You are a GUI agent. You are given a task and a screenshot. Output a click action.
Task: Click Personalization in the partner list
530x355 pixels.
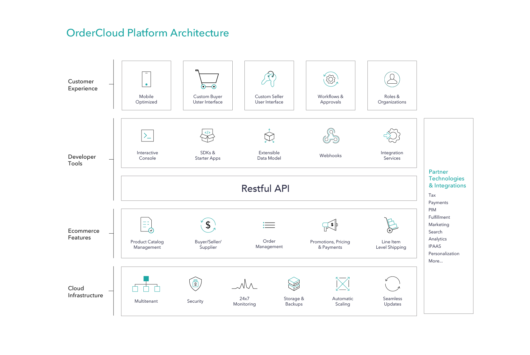444,253
